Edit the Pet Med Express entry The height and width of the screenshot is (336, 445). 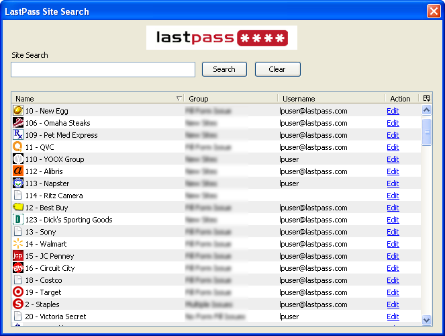[393, 135]
